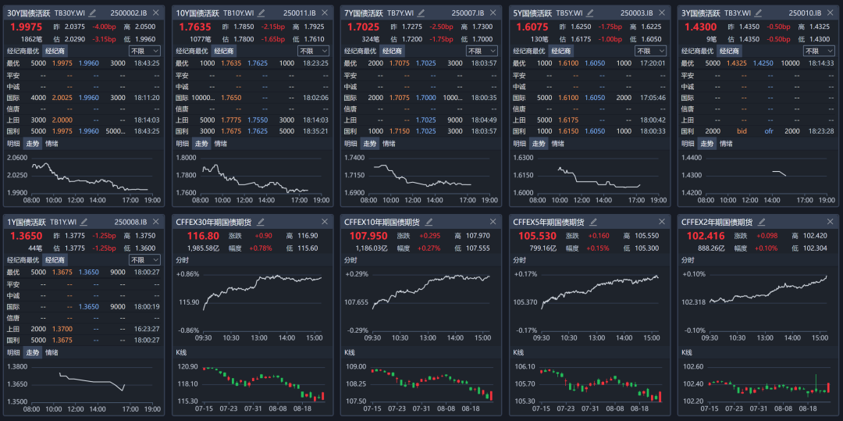Open 不限 dropdown in 30Y国债活跃 panel
The image size is (843, 421).
144,51
